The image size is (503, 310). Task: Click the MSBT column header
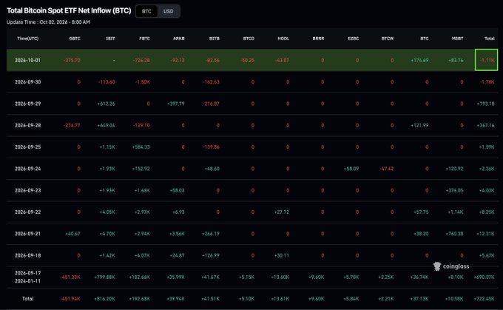(457, 38)
